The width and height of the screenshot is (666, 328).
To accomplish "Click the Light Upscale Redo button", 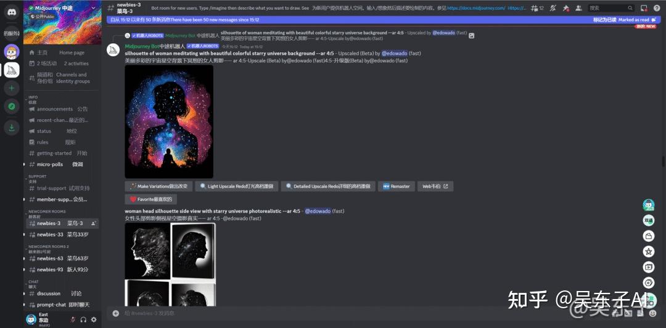I will tap(237, 186).
